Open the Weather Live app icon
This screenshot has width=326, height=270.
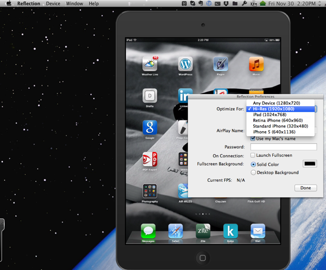[150, 64]
